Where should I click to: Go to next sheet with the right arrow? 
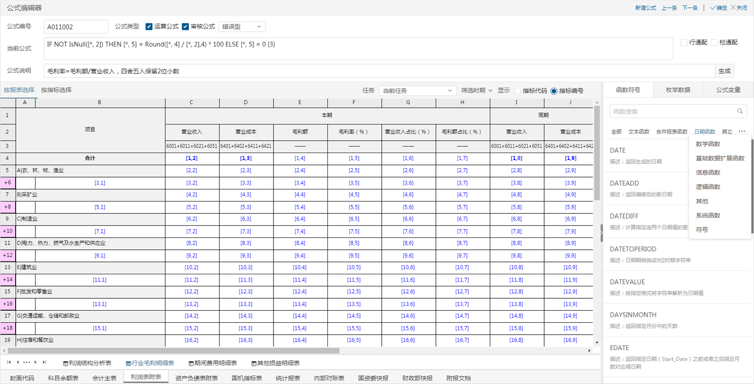point(36,362)
